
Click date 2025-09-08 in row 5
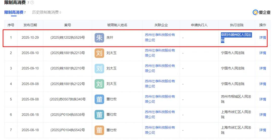click(30, 99)
